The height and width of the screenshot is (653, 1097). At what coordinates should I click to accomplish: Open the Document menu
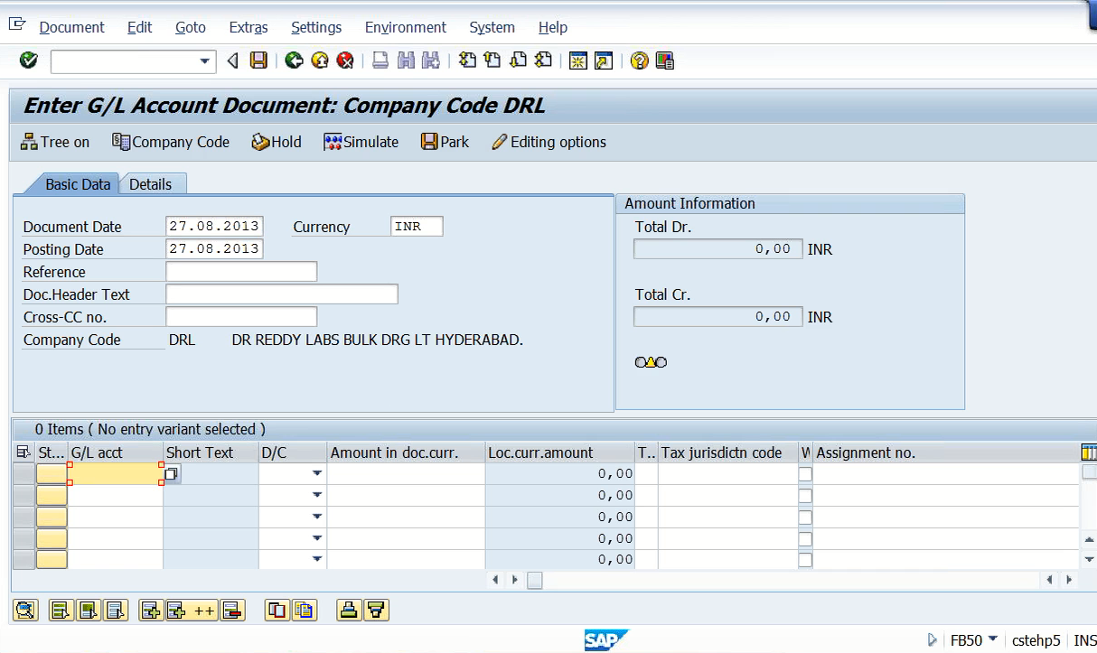(72, 27)
